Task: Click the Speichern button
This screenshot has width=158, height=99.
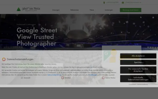Action: tap(138, 62)
